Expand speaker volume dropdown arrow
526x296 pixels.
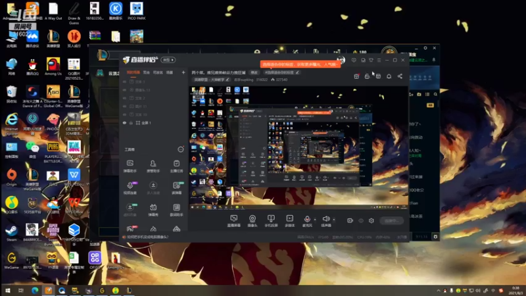(x=334, y=219)
